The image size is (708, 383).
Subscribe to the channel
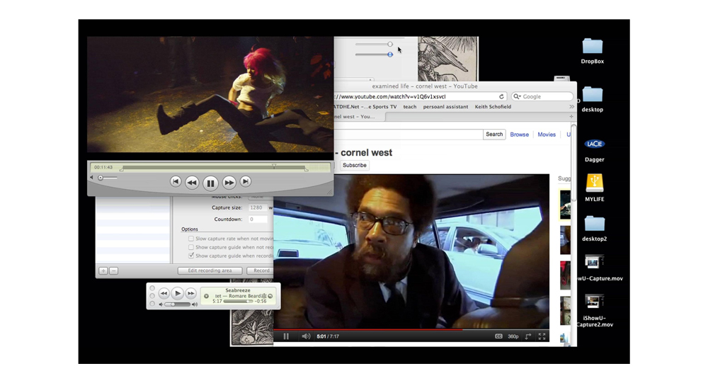(355, 165)
